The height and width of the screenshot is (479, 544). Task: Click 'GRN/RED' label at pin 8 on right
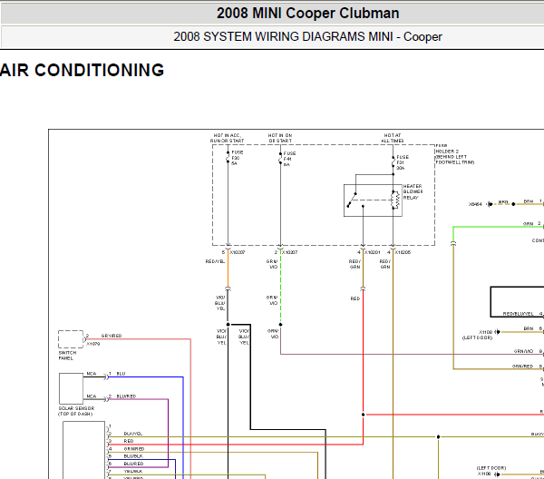click(x=522, y=367)
